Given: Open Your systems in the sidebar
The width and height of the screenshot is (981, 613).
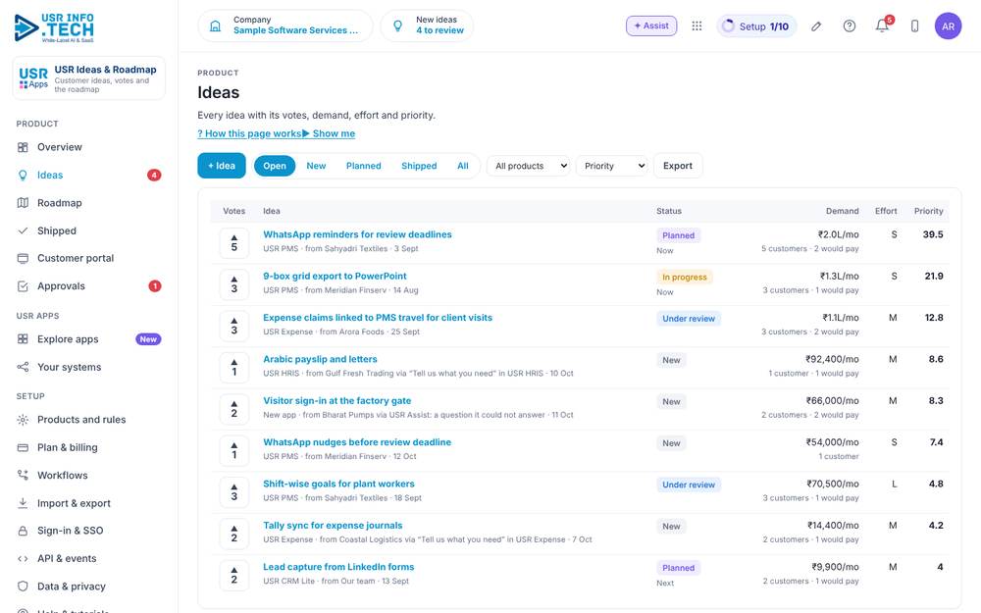Looking at the screenshot, I should [89, 367].
